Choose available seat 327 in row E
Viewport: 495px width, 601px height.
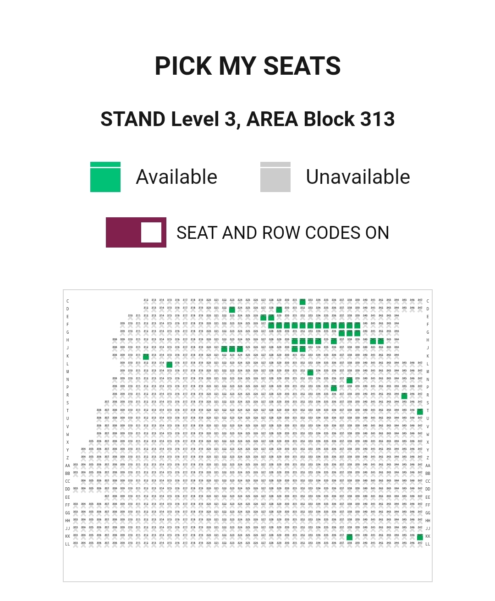(x=264, y=317)
